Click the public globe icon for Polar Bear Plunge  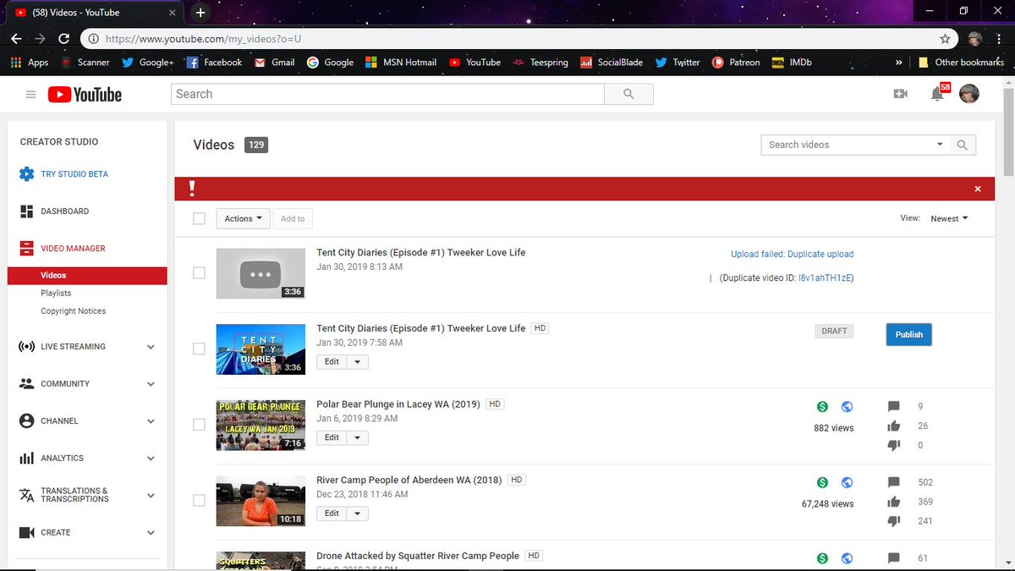(x=847, y=407)
